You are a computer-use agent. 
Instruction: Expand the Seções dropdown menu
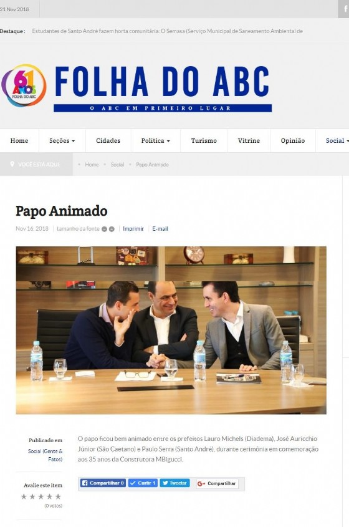[x=62, y=140]
